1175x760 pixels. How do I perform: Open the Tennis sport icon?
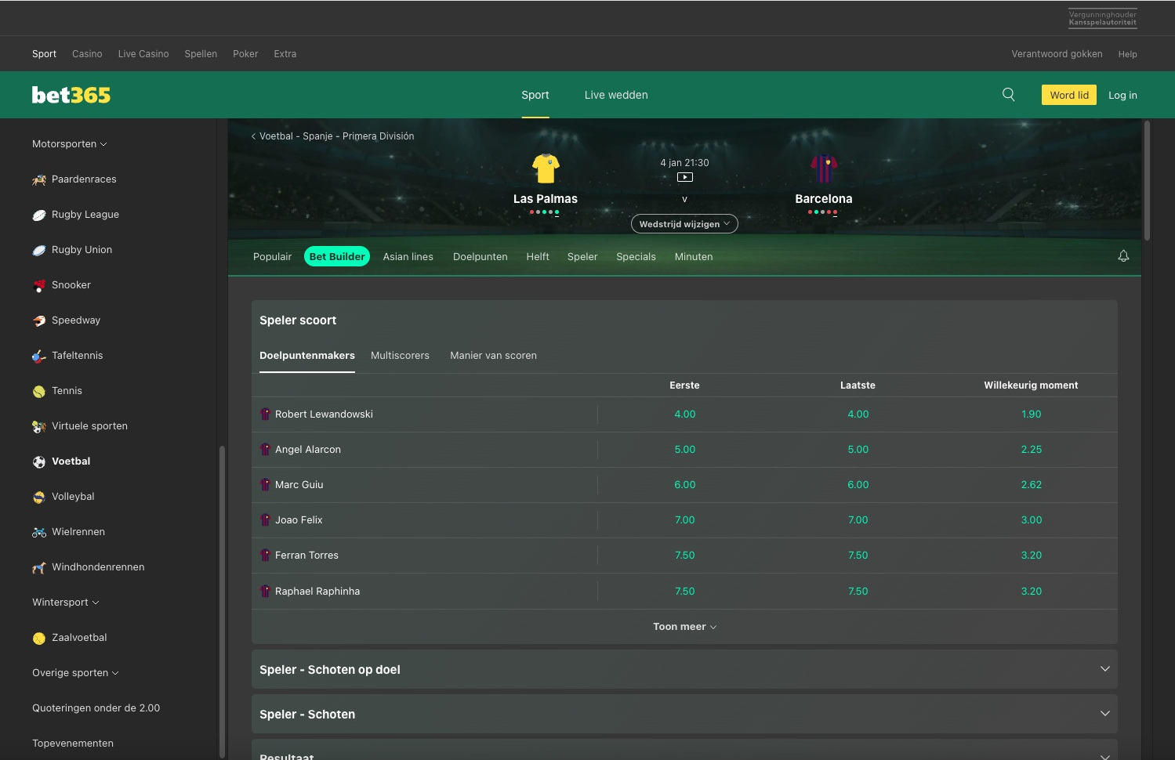38,390
